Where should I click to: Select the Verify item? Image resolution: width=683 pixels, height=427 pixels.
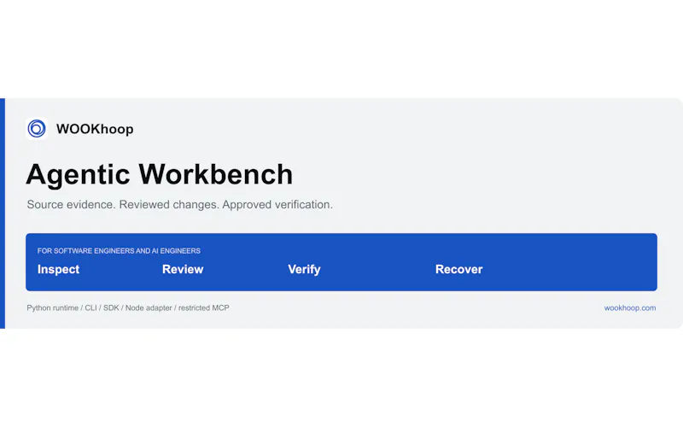[x=304, y=269]
